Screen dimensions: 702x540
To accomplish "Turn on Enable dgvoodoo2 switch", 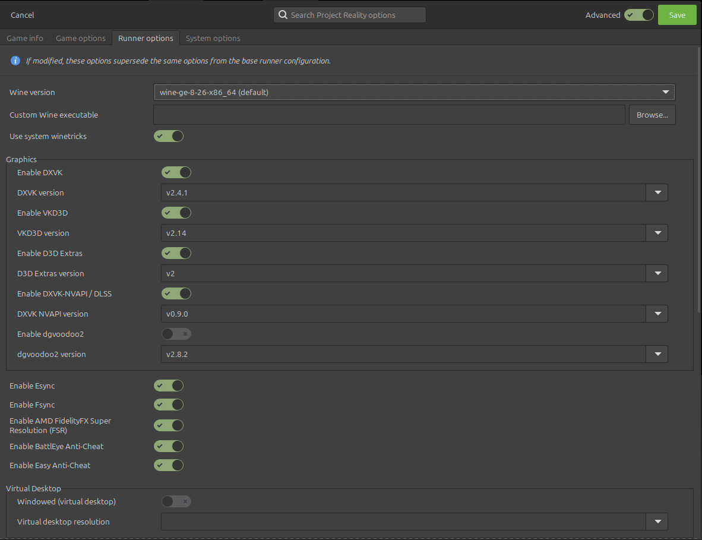I will [176, 334].
